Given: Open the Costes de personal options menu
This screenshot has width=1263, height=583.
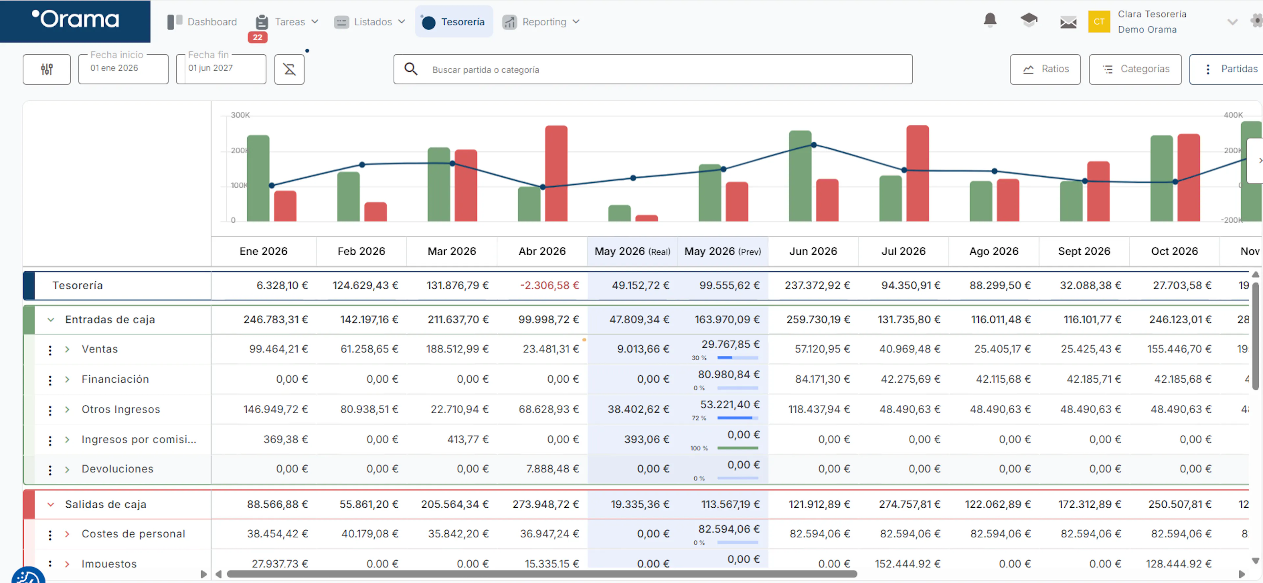Looking at the screenshot, I should click(x=50, y=534).
